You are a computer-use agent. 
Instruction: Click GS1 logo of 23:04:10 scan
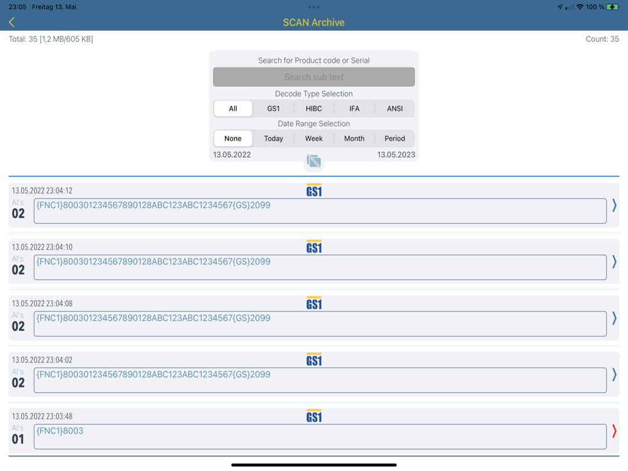tap(314, 247)
